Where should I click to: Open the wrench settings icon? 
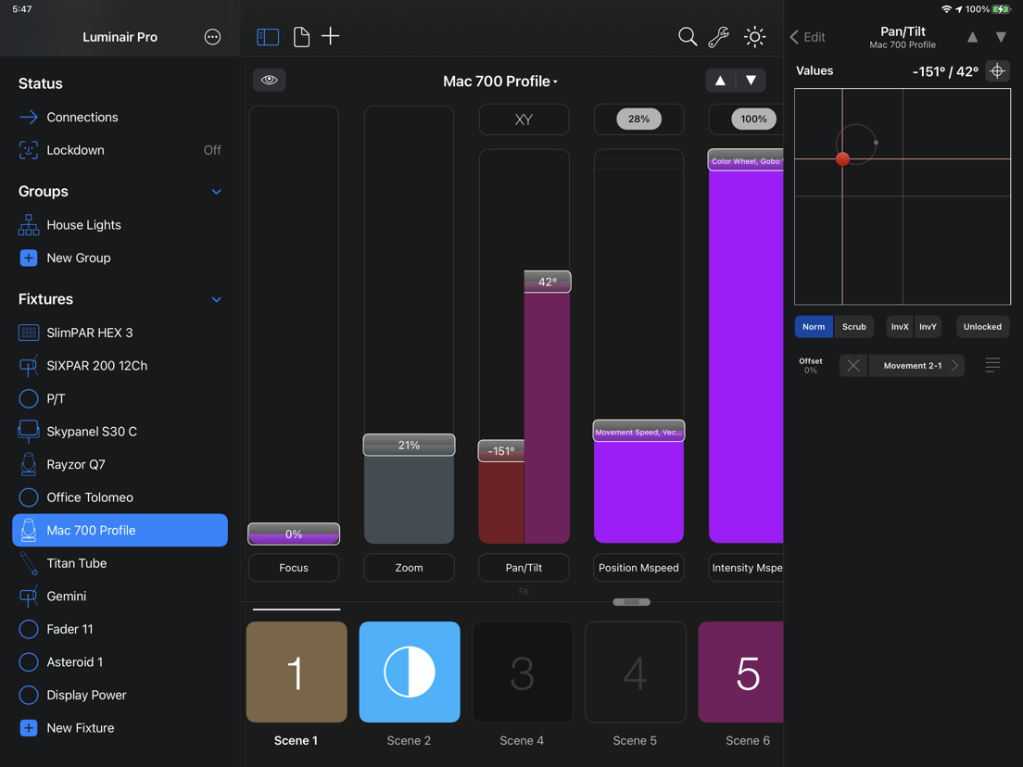click(x=718, y=36)
